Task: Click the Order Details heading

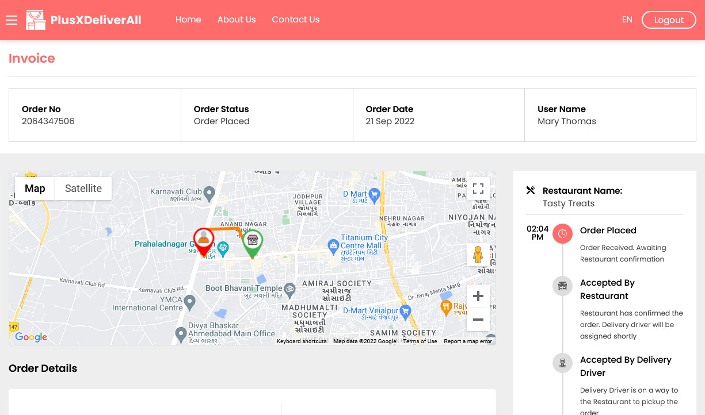Action: (x=43, y=368)
